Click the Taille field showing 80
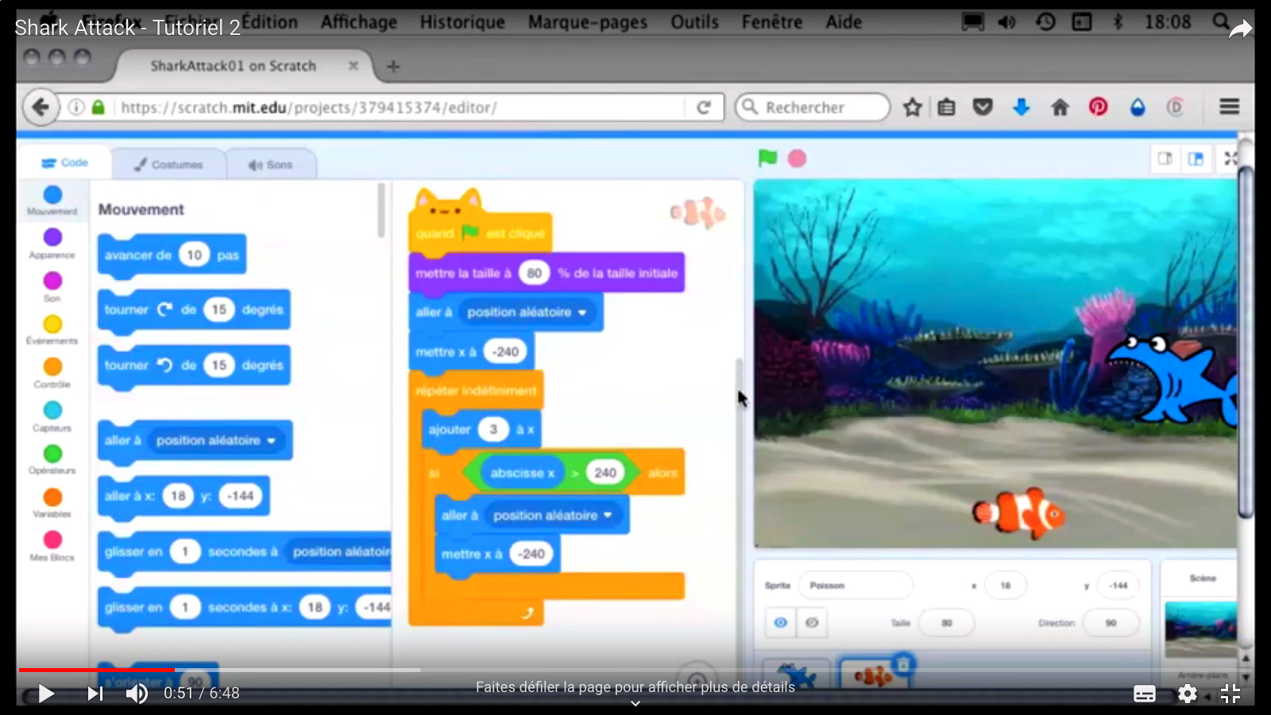The image size is (1271, 715). tap(946, 623)
